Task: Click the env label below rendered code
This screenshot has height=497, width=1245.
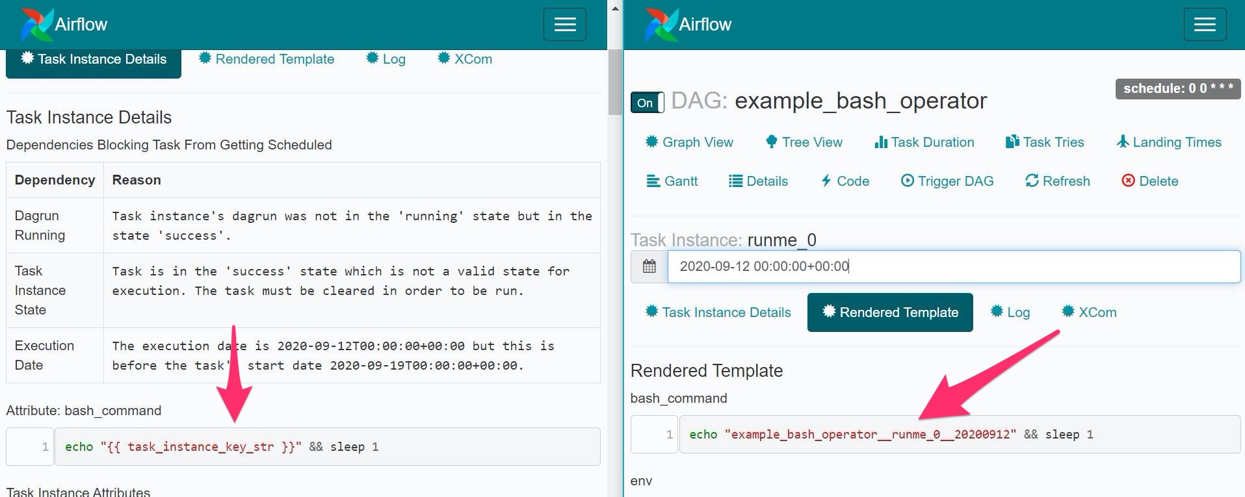Action: coord(641,481)
